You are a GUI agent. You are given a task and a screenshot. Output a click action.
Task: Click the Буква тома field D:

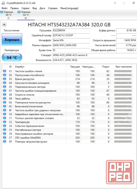click(71, 50)
